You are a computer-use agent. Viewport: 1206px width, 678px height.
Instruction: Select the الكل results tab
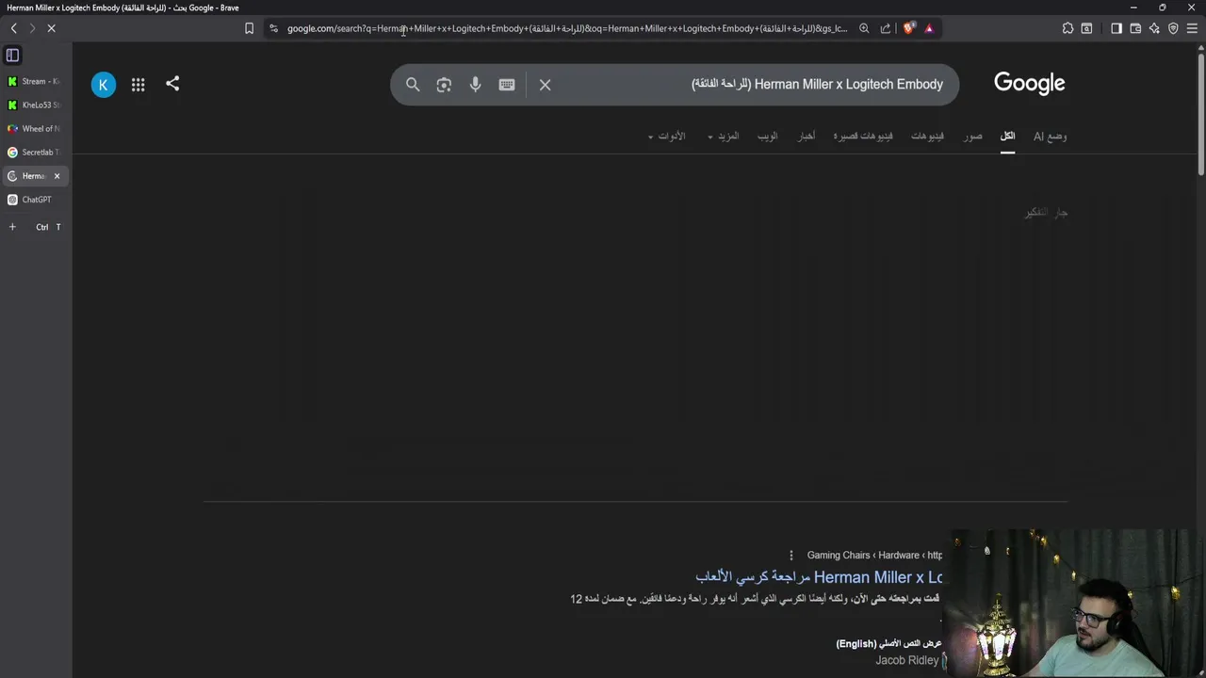coord(1007,137)
